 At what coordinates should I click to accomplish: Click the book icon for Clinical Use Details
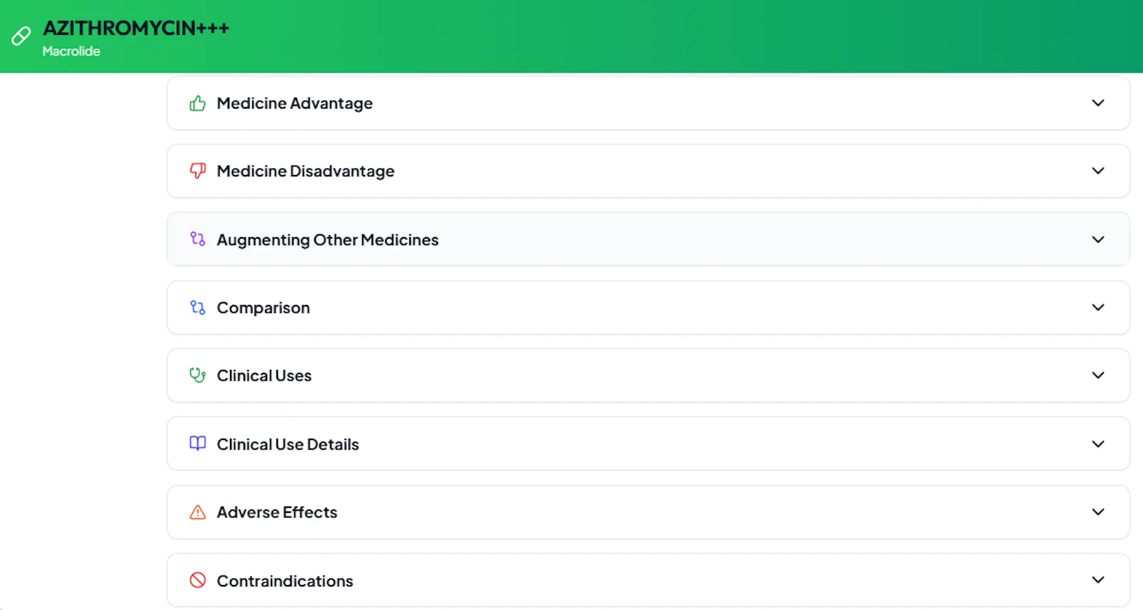pyautogui.click(x=198, y=444)
